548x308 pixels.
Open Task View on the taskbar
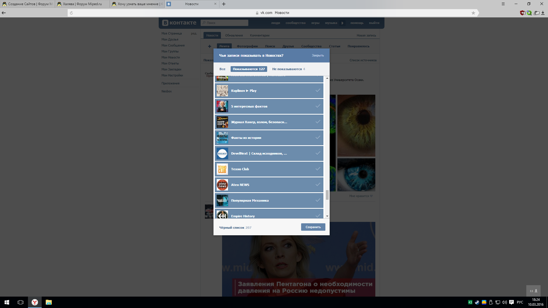tap(21, 302)
